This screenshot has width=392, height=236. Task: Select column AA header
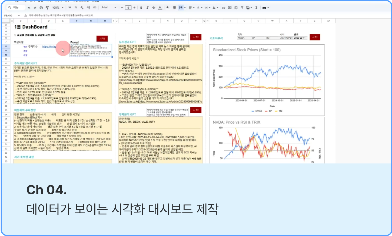pyautogui.click(x=328, y=21)
